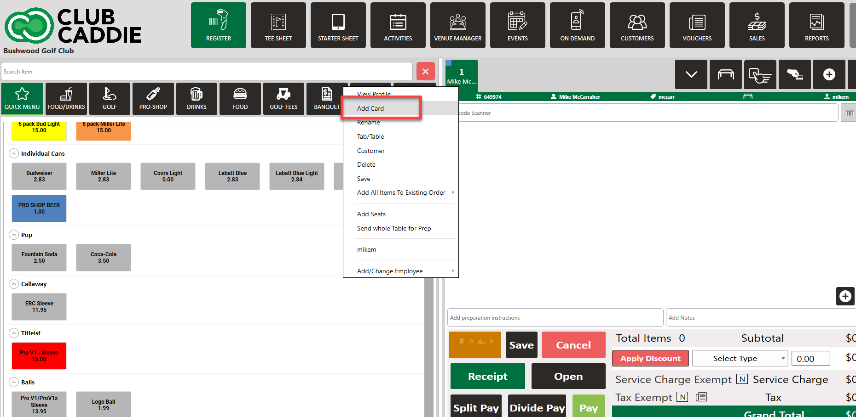
Task: Choose Add Card from context menu
Action: click(370, 108)
